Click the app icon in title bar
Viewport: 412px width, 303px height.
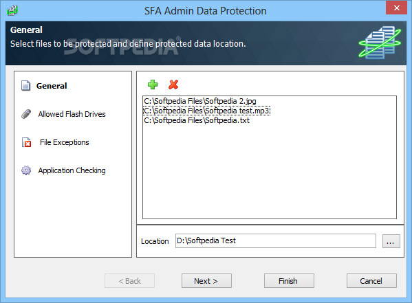coord(12,10)
